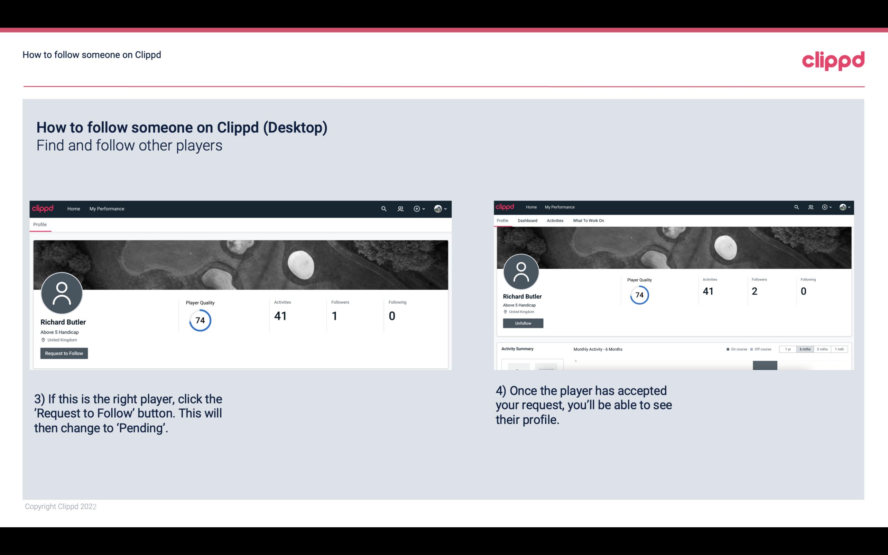Screen dimensions: 888x555
Task: Toggle the '6 mths' activity timeframe filter
Action: pos(804,349)
